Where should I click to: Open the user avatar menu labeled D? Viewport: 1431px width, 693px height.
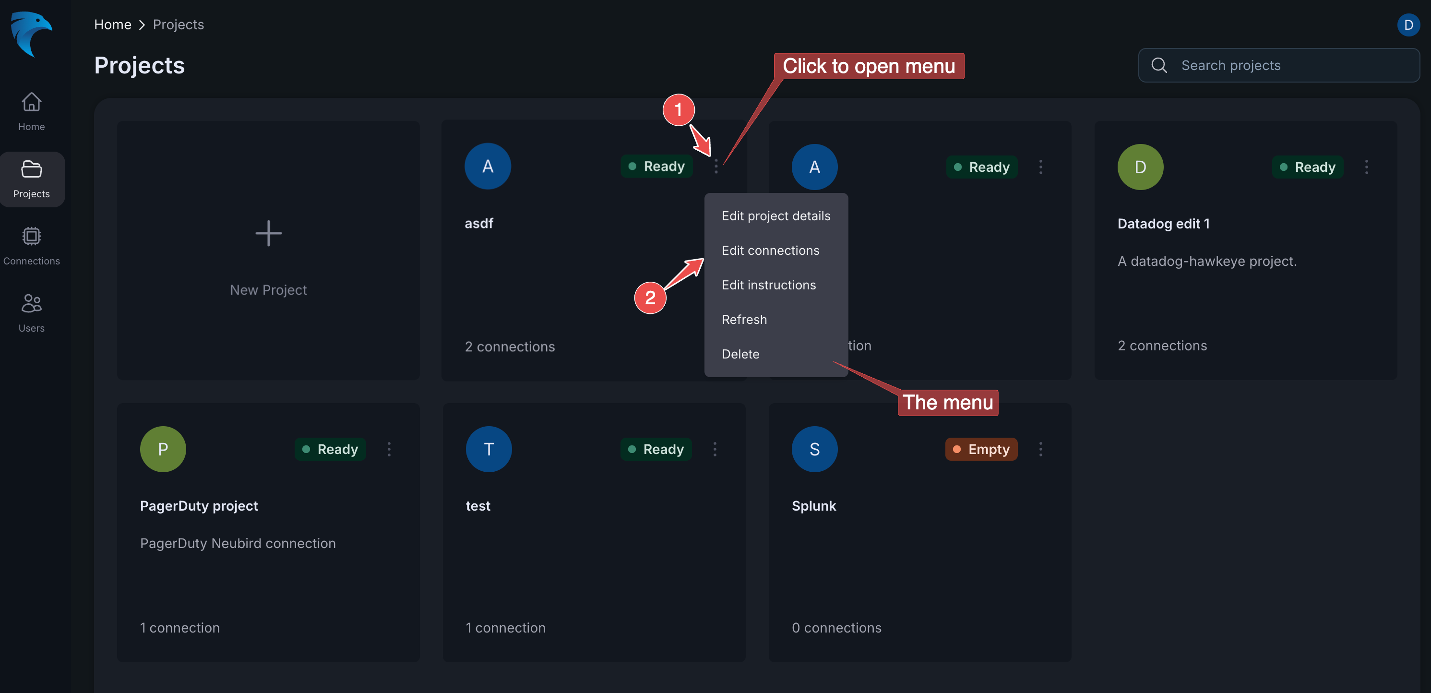(1408, 24)
